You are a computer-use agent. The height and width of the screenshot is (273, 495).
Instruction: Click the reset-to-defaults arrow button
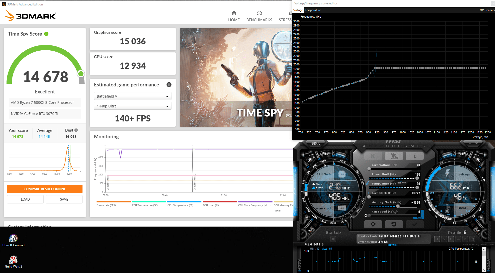tap(394, 224)
